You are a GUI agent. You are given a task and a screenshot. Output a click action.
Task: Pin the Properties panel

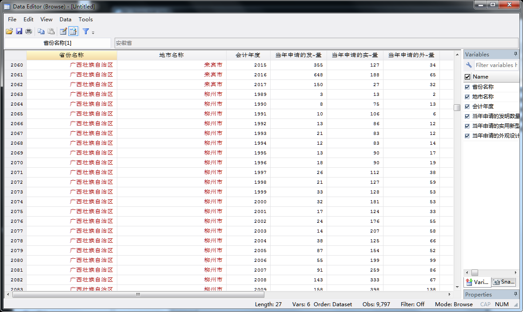[x=515, y=294]
